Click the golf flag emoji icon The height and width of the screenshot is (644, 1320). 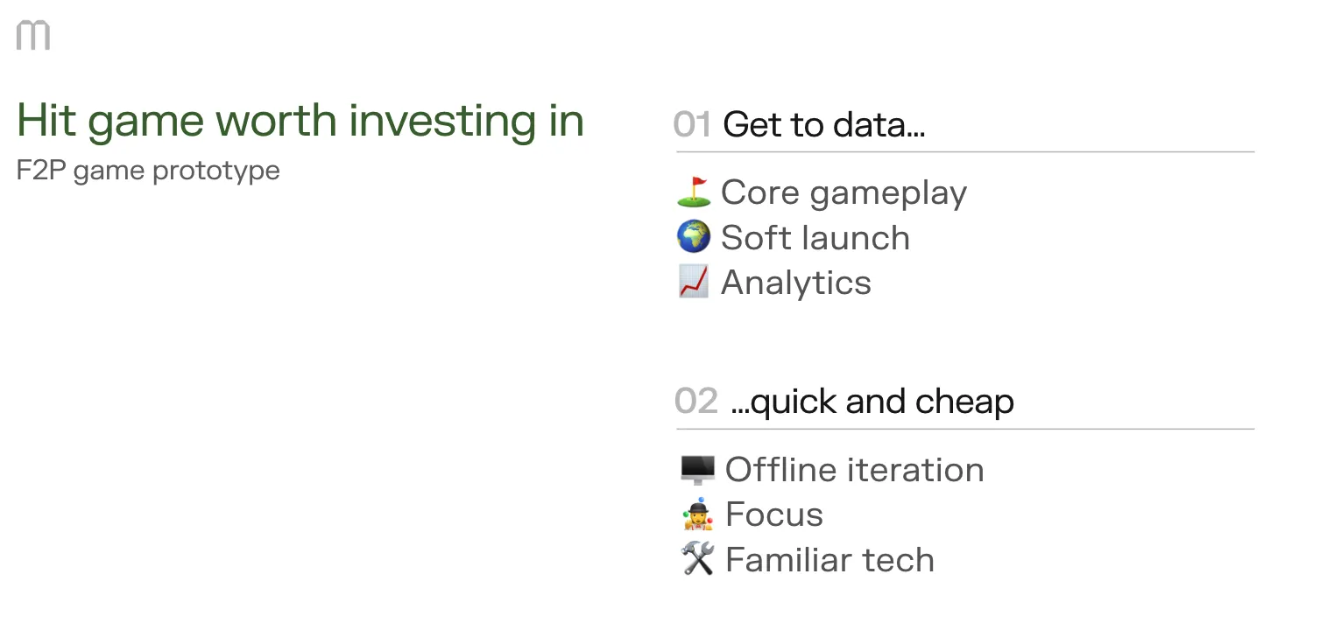click(x=694, y=192)
